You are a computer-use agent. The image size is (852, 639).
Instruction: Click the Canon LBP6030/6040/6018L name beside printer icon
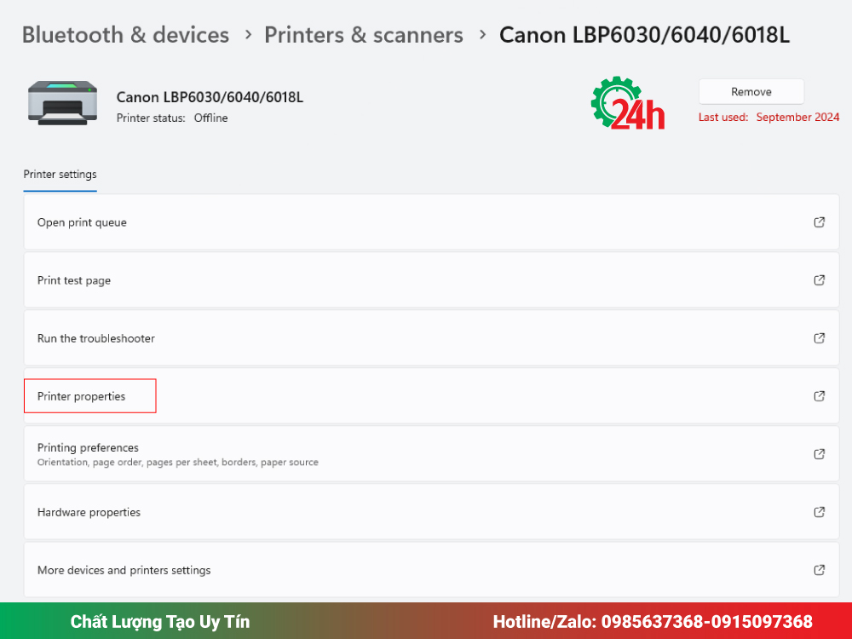(x=210, y=97)
